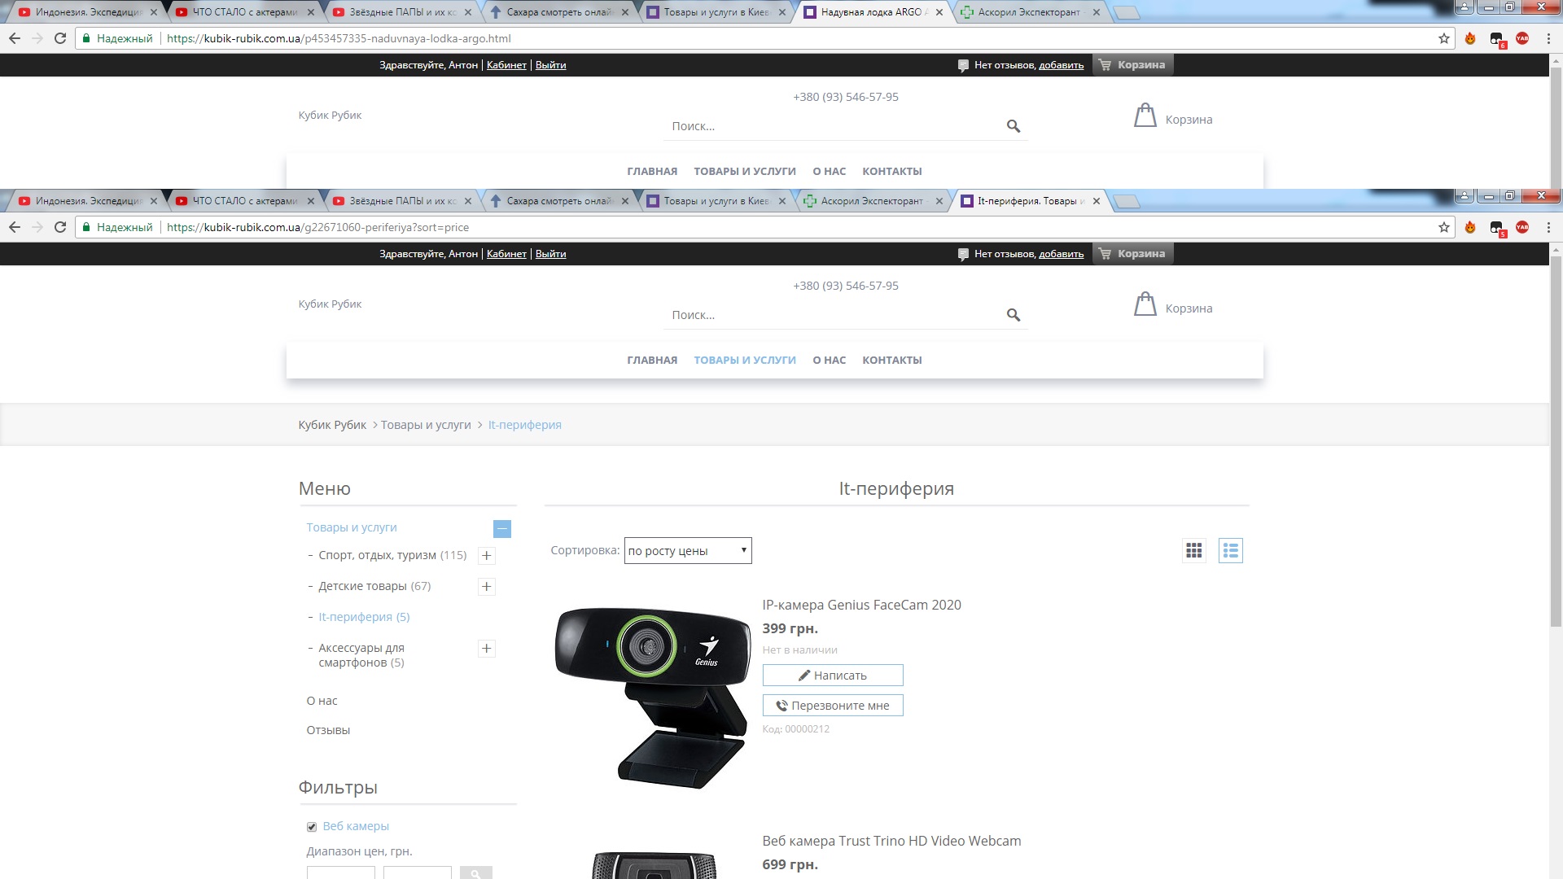Open Веб камера Trust Trino HD product

coord(891,841)
